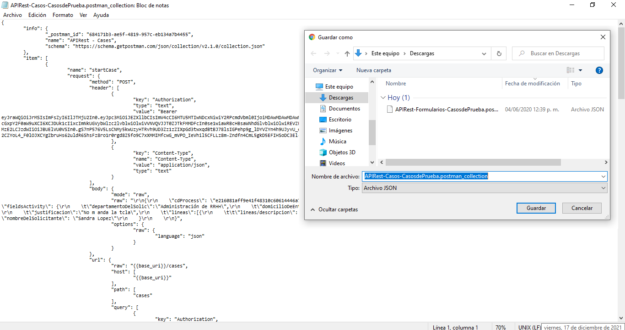Click the Objetos 3D cube icon

(x=323, y=152)
